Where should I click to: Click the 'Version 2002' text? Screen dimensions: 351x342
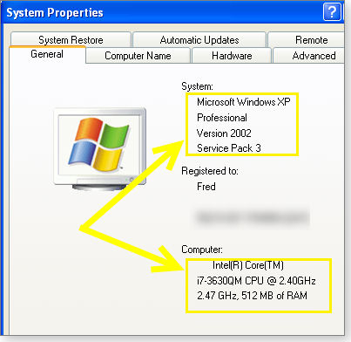[224, 133]
